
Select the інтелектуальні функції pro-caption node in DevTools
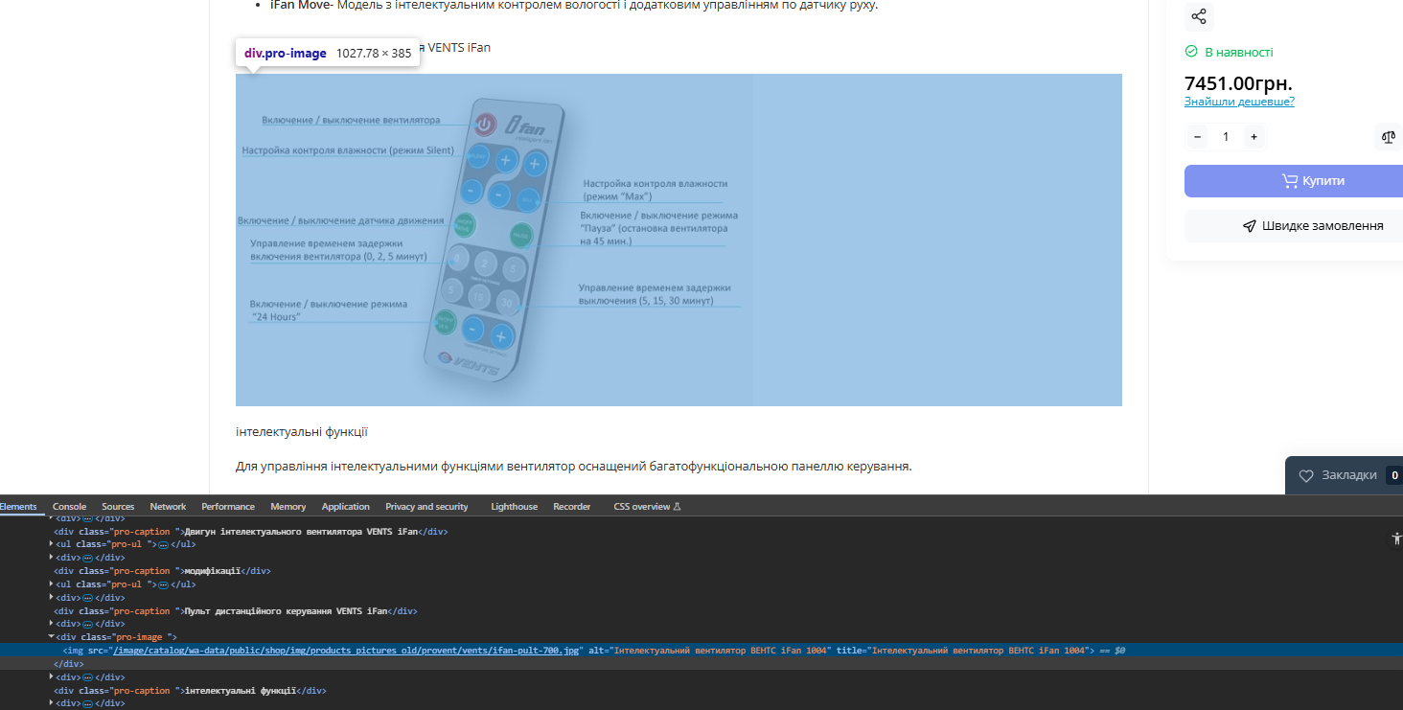[x=190, y=690]
